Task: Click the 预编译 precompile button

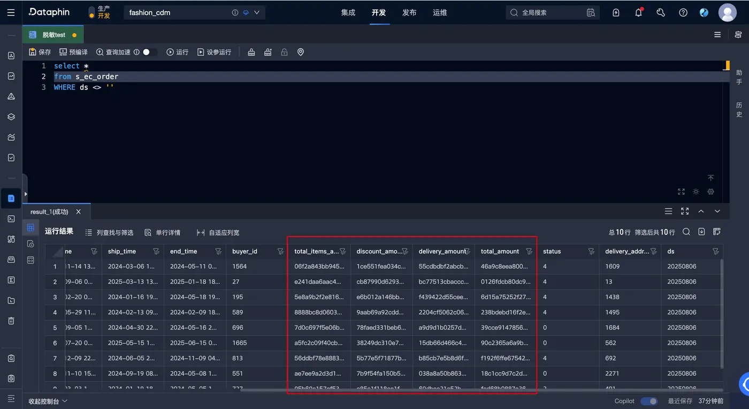Action: (x=74, y=52)
